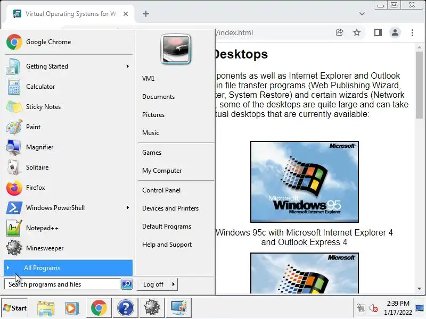Expand Windows PowerShell jump list arrow

point(127,208)
